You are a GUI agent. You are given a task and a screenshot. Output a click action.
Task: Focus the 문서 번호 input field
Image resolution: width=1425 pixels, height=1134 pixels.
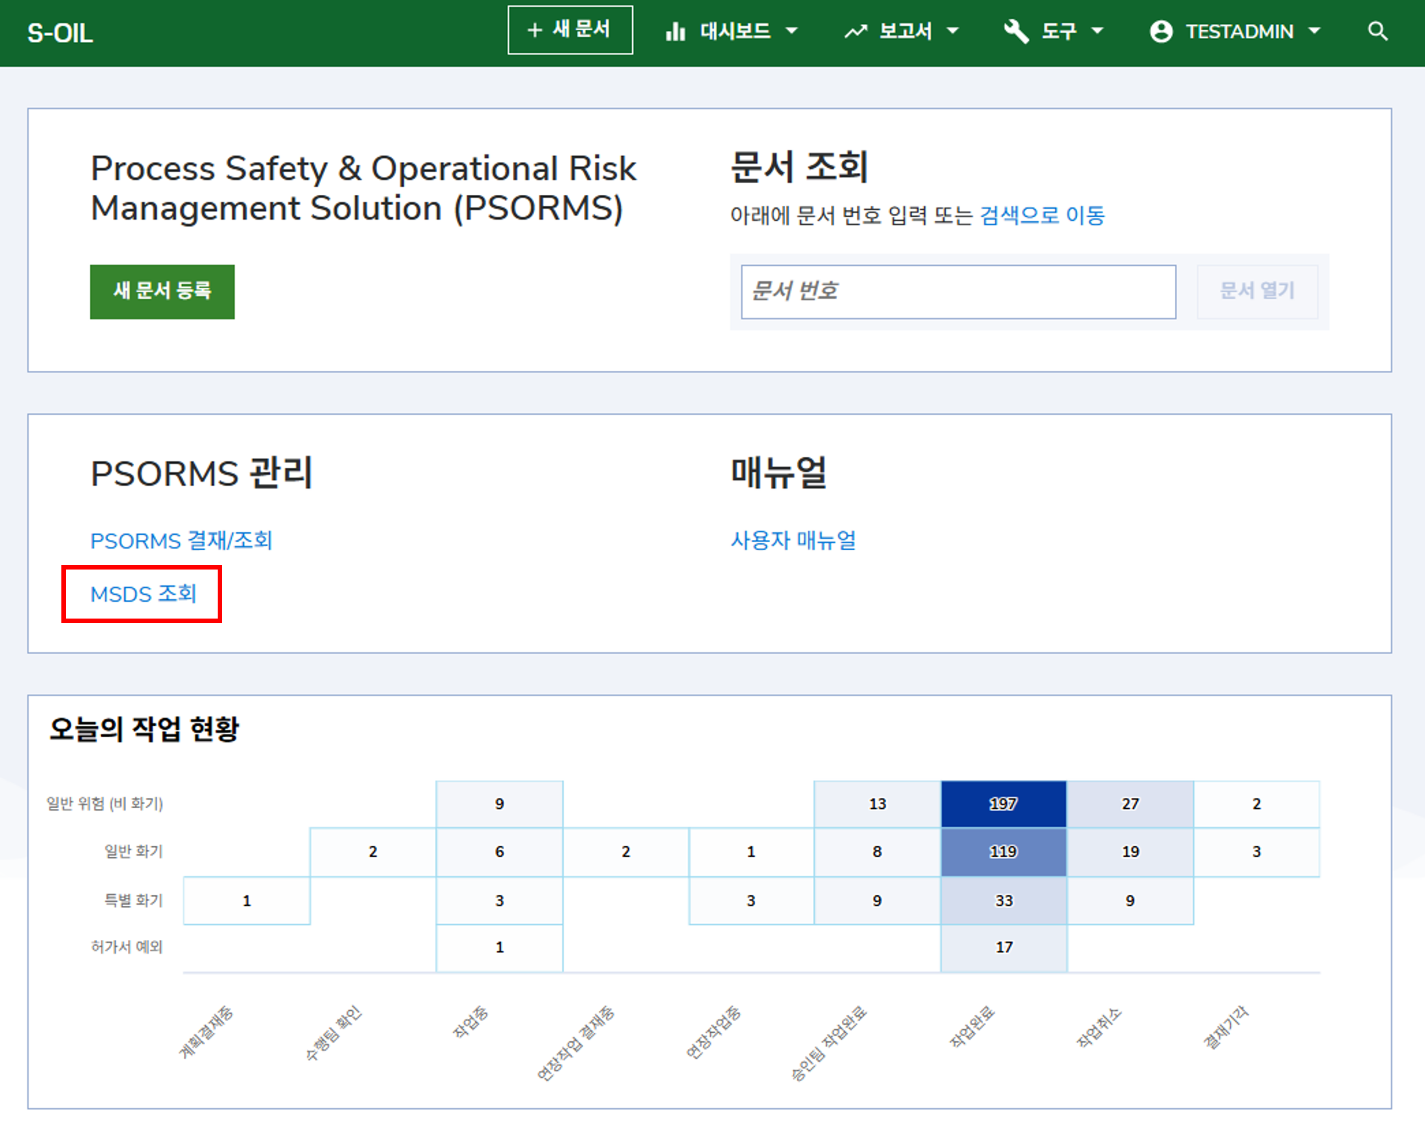[958, 291]
